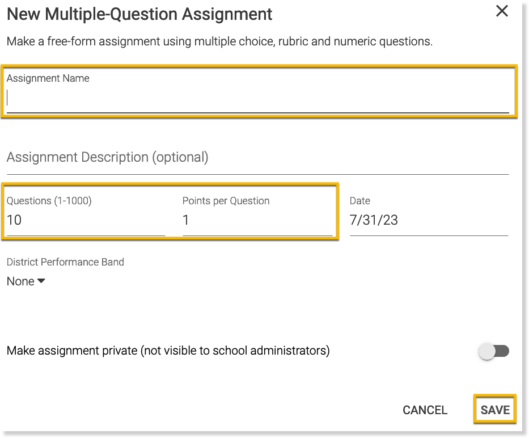Image resolution: width=529 pixels, height=438 pixels.
Task: Click the "Questions (1-1000)" label
Action: pyautogui.click(x=49, y=201)
